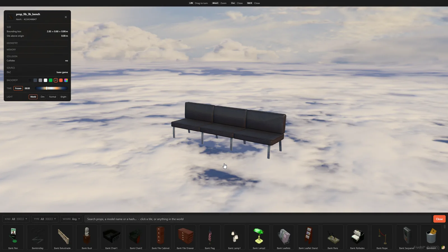Preview the Bank Lamp2 green lamp
This screenshot has width=448, height=252.
pyautogui.click(x=259, y=237)
